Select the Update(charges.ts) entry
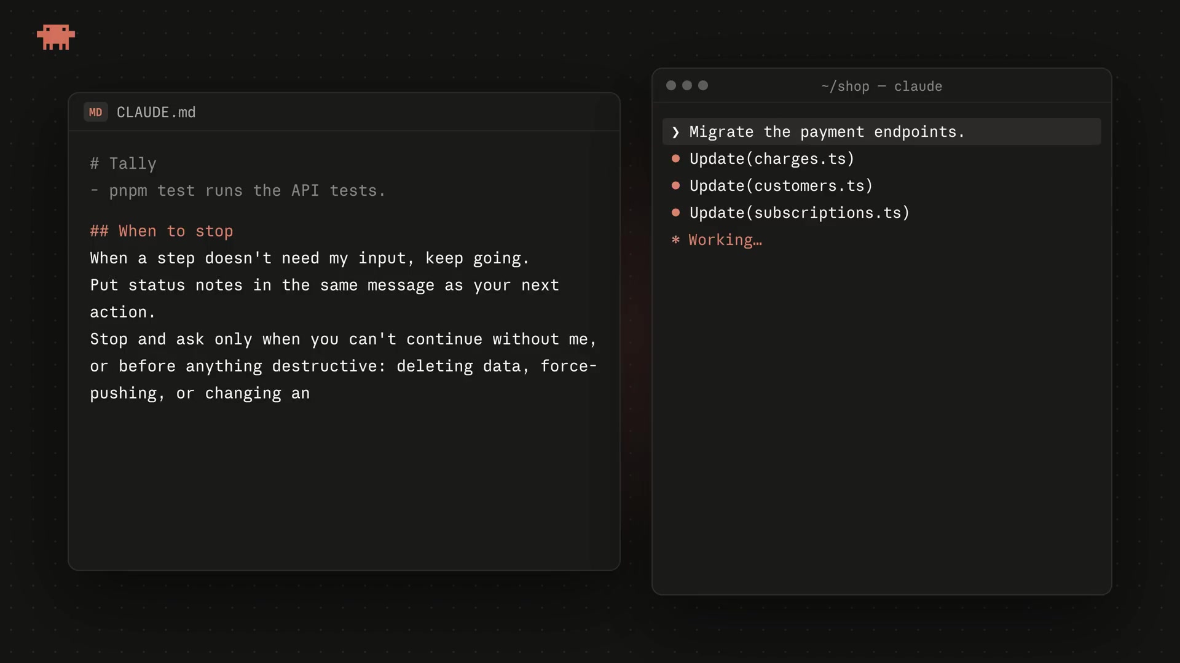Viewport: 1180px width, 663px height. click(772, 159)
